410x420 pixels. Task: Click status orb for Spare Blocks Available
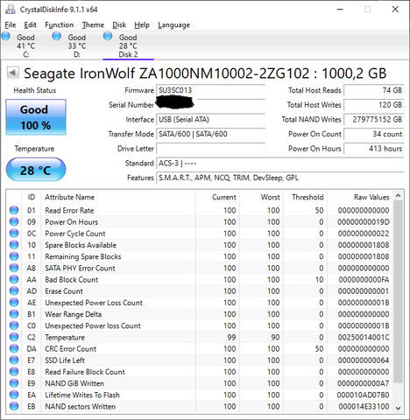tap(14, 245)
